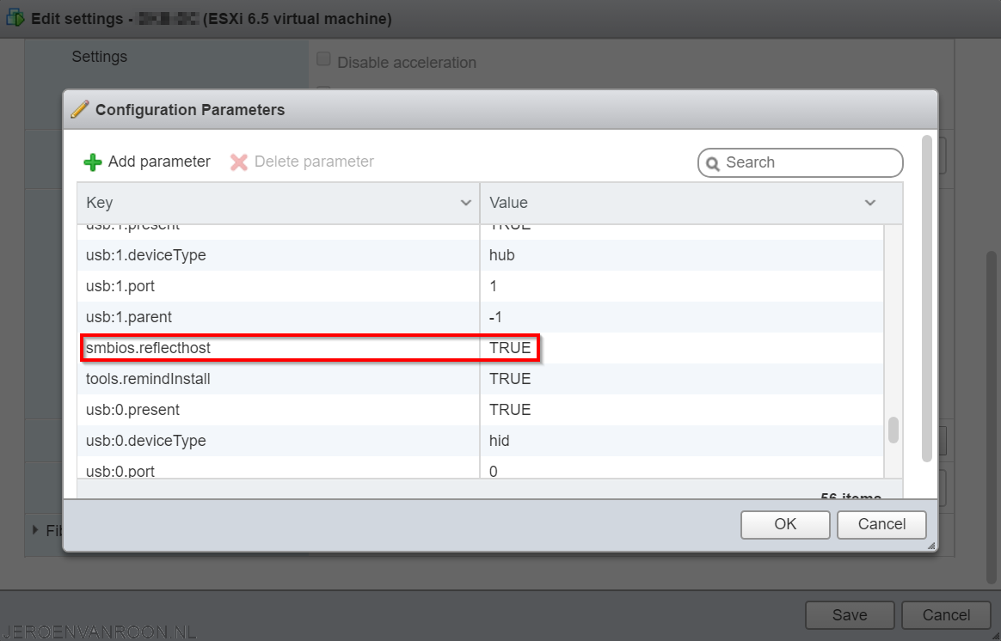Click Cancel in Configuration Parameters dialog
Screen dimensions: 1001x641
881,524
